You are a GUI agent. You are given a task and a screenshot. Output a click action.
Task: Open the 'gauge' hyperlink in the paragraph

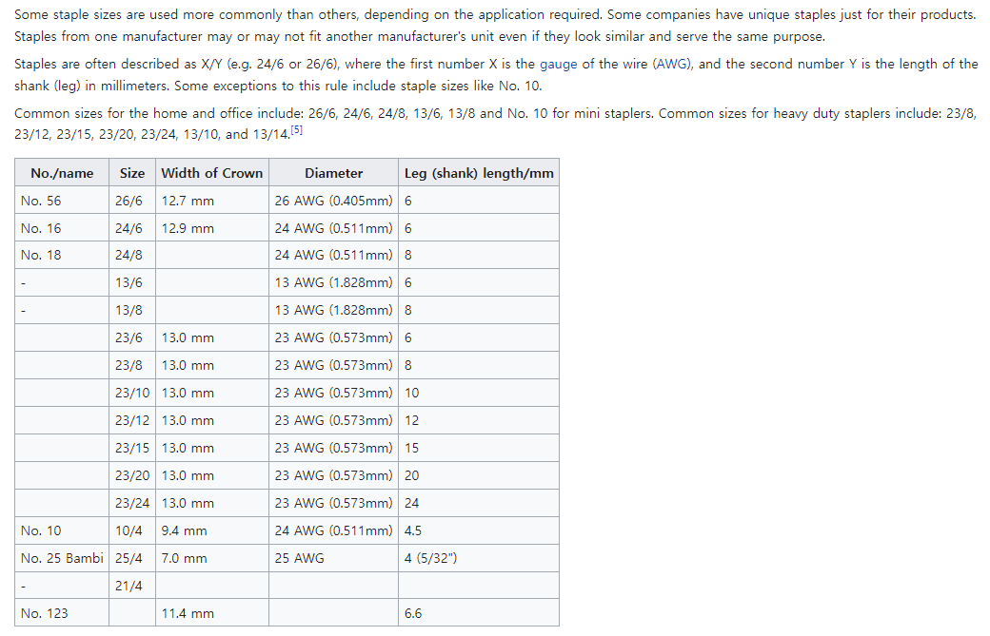click(x=558, y=65)
